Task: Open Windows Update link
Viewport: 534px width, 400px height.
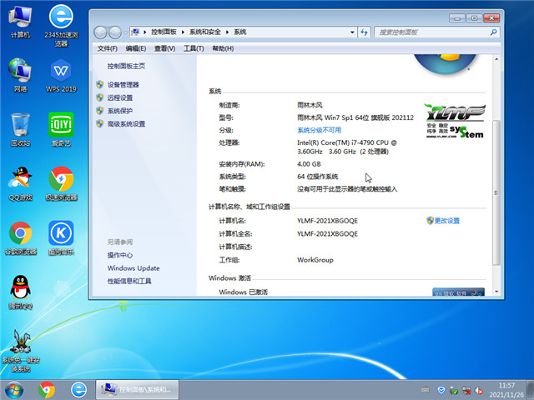Action: [x=133, y=268]
